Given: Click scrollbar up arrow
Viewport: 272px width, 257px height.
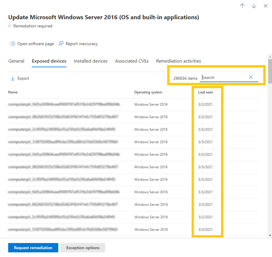Looking at the screenshot, I should 270,57.
